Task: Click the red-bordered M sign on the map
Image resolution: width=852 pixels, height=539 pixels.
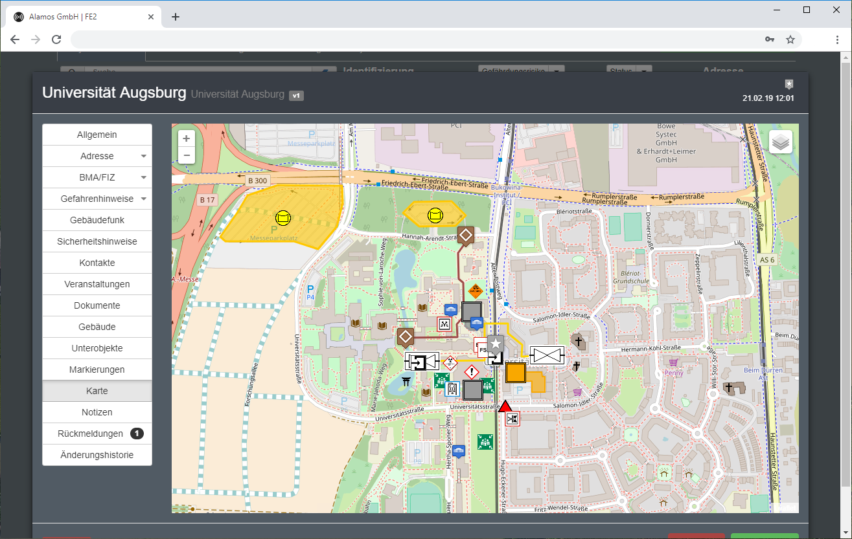Action: tap(444, 324)
